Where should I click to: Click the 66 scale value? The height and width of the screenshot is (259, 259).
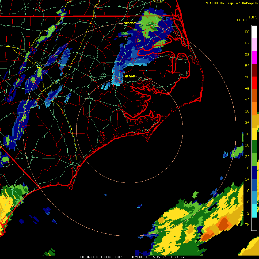(247, 32)
